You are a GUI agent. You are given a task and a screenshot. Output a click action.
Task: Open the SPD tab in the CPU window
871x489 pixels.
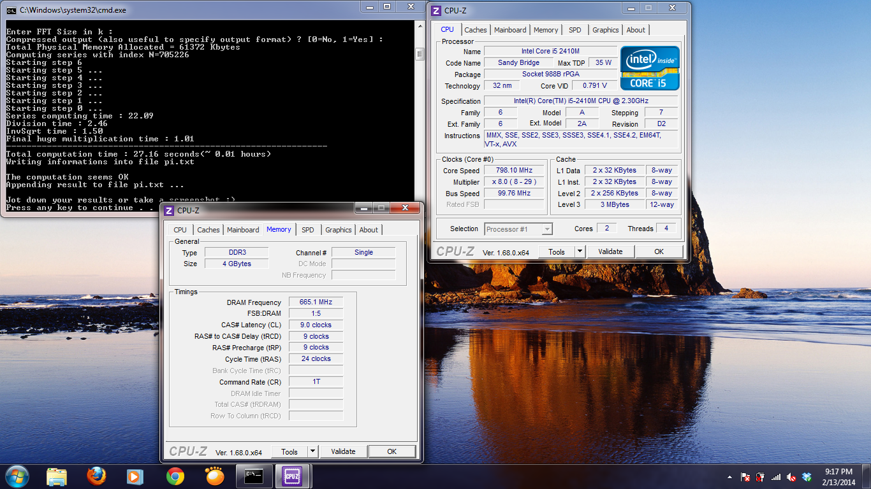point(575,30)
